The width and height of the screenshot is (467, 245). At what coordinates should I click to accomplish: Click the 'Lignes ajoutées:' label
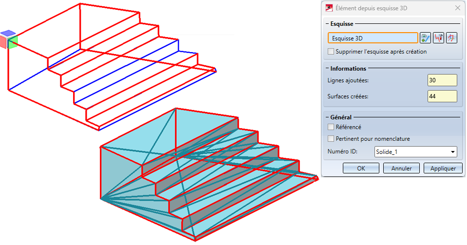point(348,80)
